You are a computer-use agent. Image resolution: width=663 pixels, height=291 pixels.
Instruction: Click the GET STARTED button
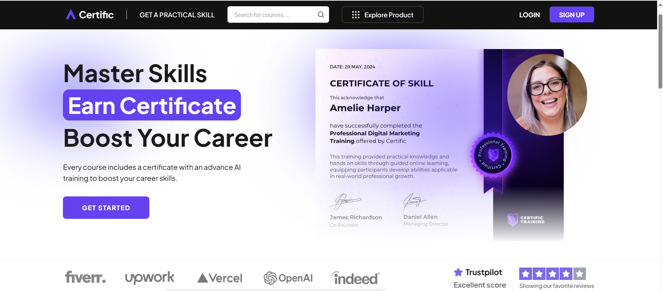pos(106,207)
